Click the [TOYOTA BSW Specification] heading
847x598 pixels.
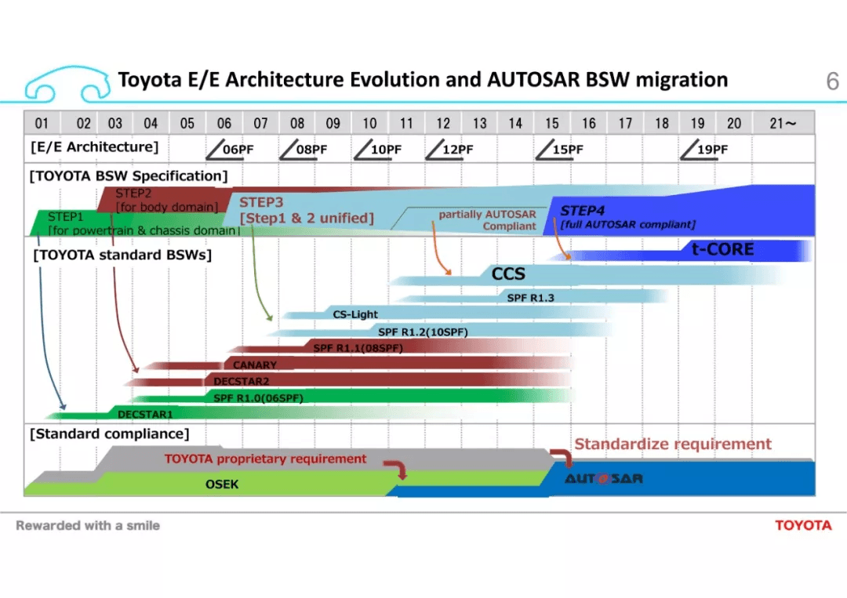pos(129,176)
